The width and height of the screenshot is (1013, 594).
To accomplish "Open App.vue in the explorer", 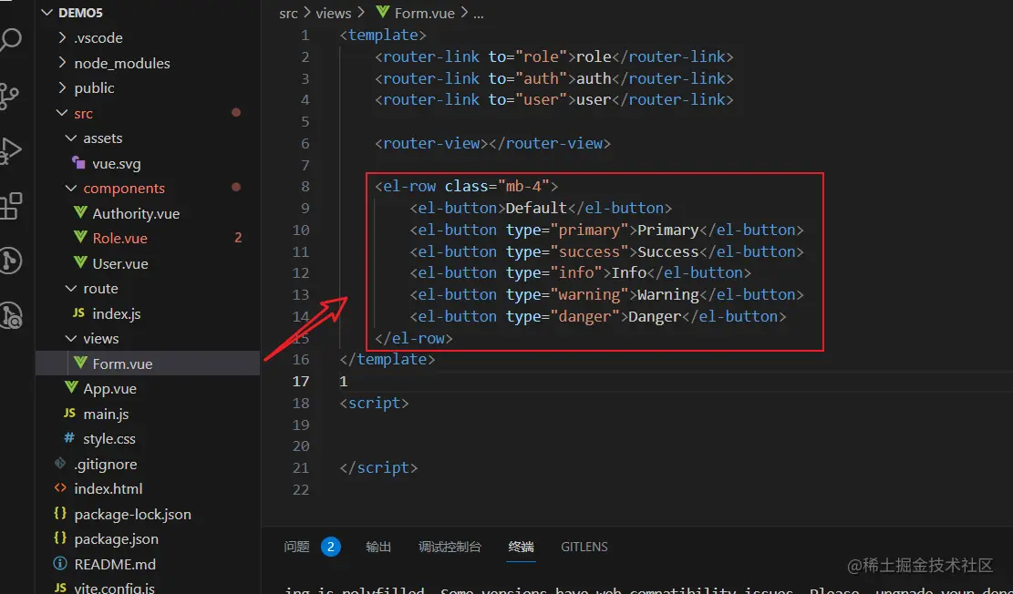I will (109, 389).
